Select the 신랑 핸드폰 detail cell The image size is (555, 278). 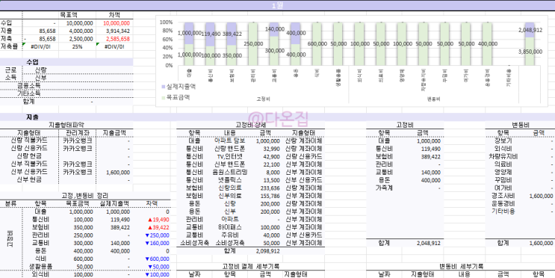click(x=231, y=149)
